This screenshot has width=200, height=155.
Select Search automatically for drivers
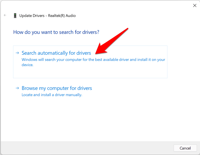click(x=56, y=53)
